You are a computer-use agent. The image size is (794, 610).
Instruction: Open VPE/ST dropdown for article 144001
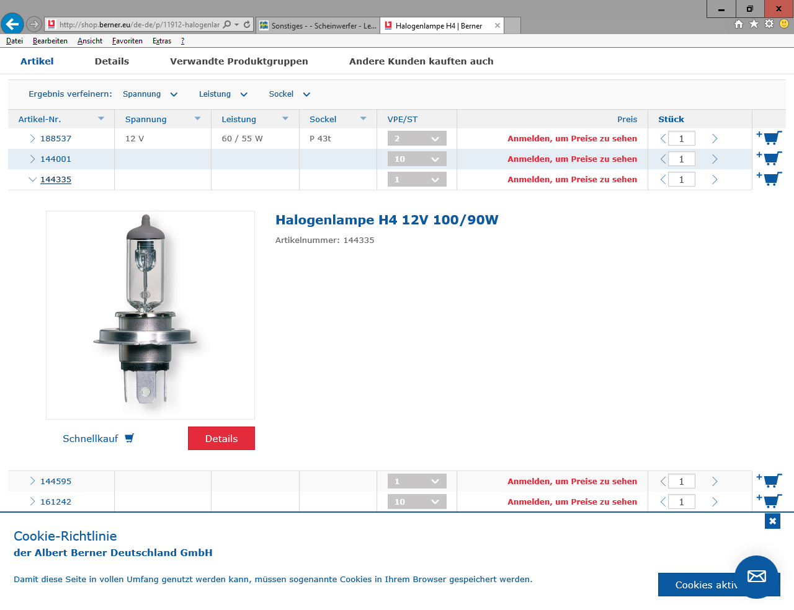[417, 159]
